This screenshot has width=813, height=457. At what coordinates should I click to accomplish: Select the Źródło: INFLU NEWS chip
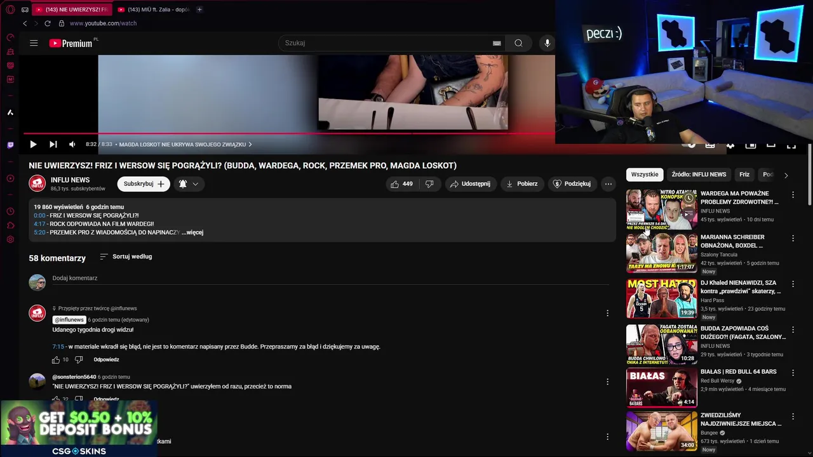699,175
